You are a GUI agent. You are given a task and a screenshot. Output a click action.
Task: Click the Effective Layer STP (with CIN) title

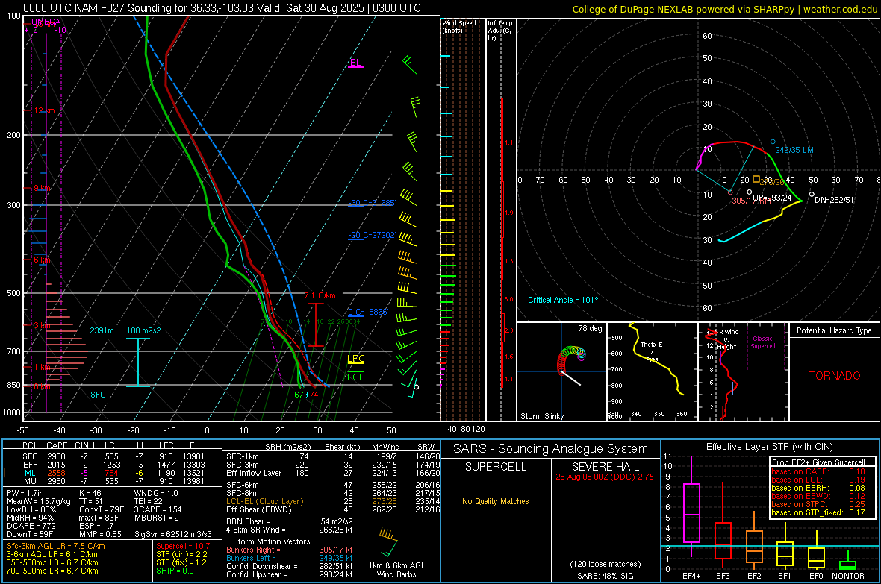[769, 447]
